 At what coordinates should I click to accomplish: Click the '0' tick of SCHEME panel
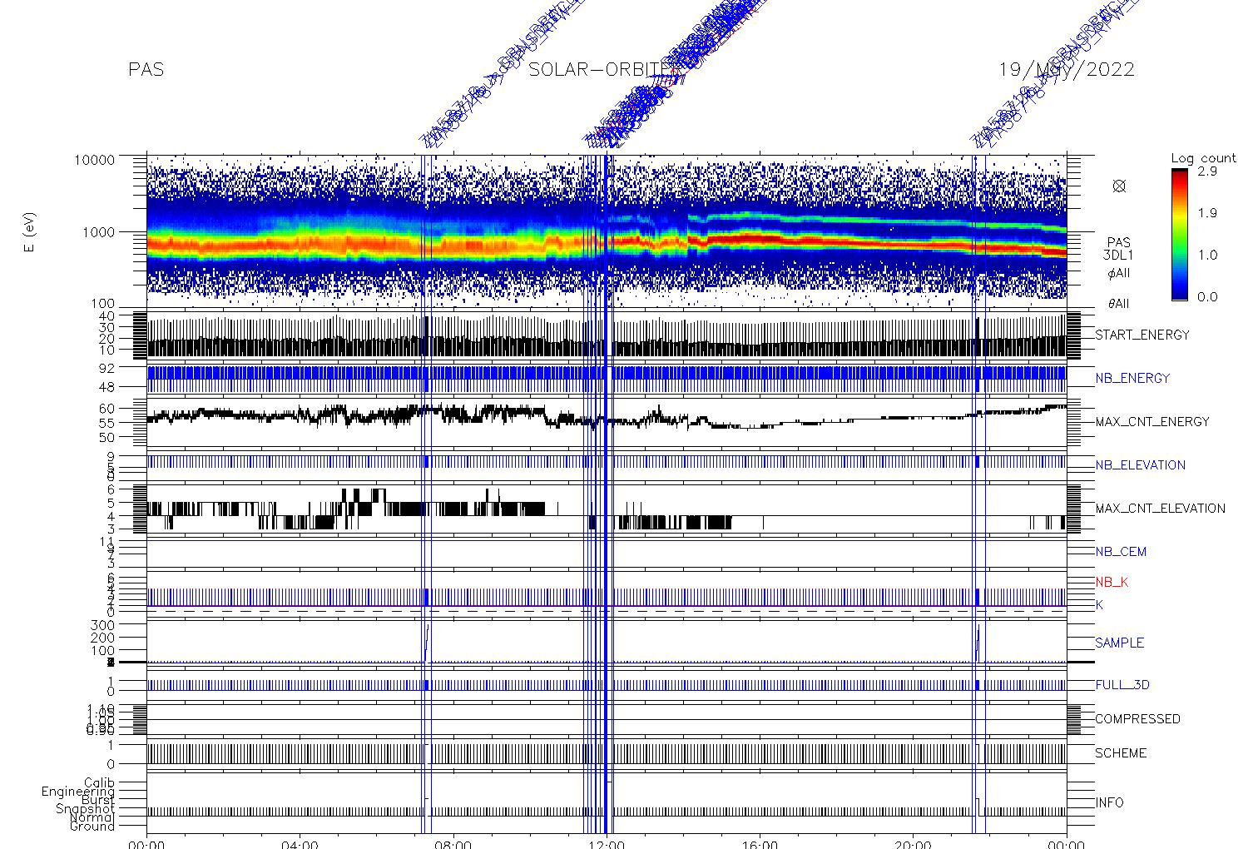coord(111,765)
